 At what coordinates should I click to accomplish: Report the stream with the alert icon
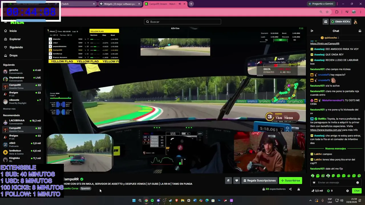(x=299, y=189)
